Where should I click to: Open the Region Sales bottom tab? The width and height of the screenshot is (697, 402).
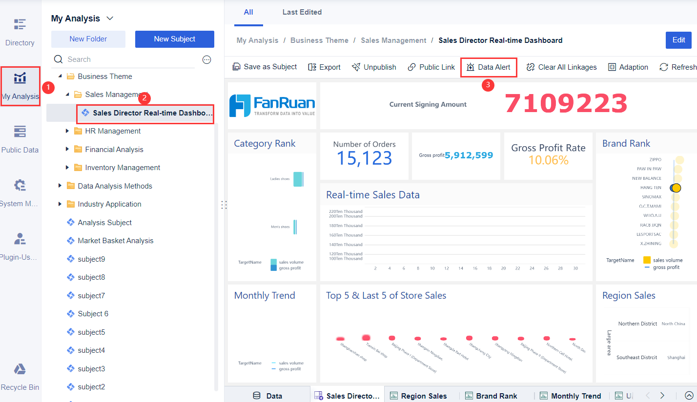[x=418, y=396]
